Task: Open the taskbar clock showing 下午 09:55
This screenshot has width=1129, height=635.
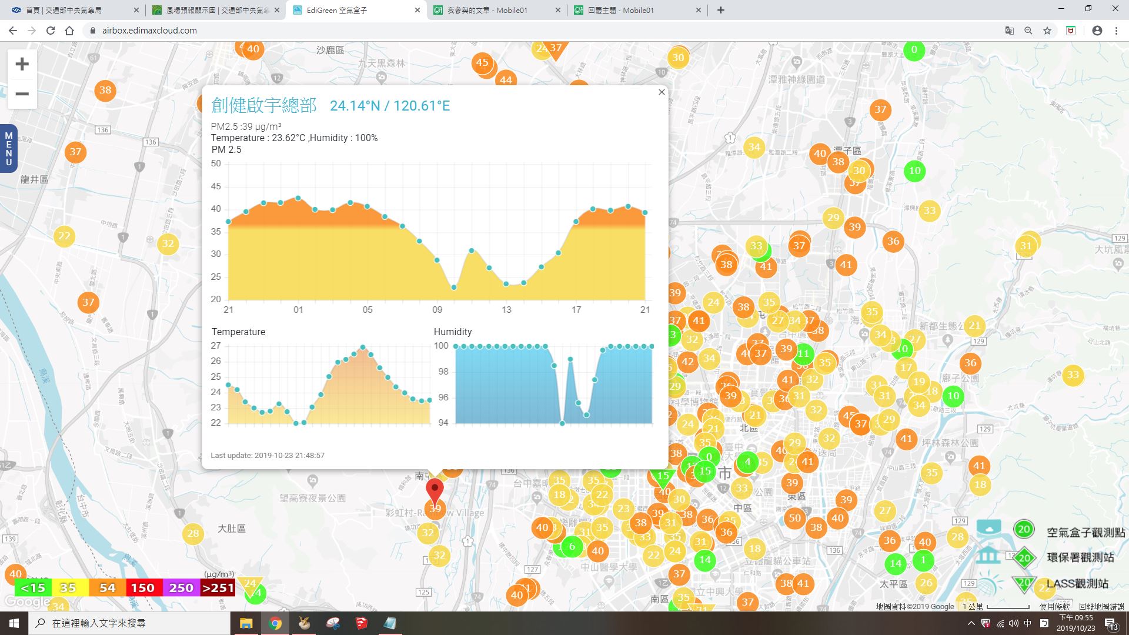Action: (x=1075, y=623)
